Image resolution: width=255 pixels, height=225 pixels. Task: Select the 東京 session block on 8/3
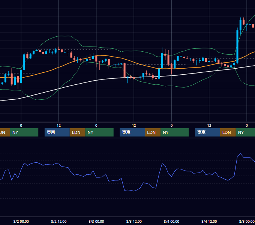coord(132,132)
